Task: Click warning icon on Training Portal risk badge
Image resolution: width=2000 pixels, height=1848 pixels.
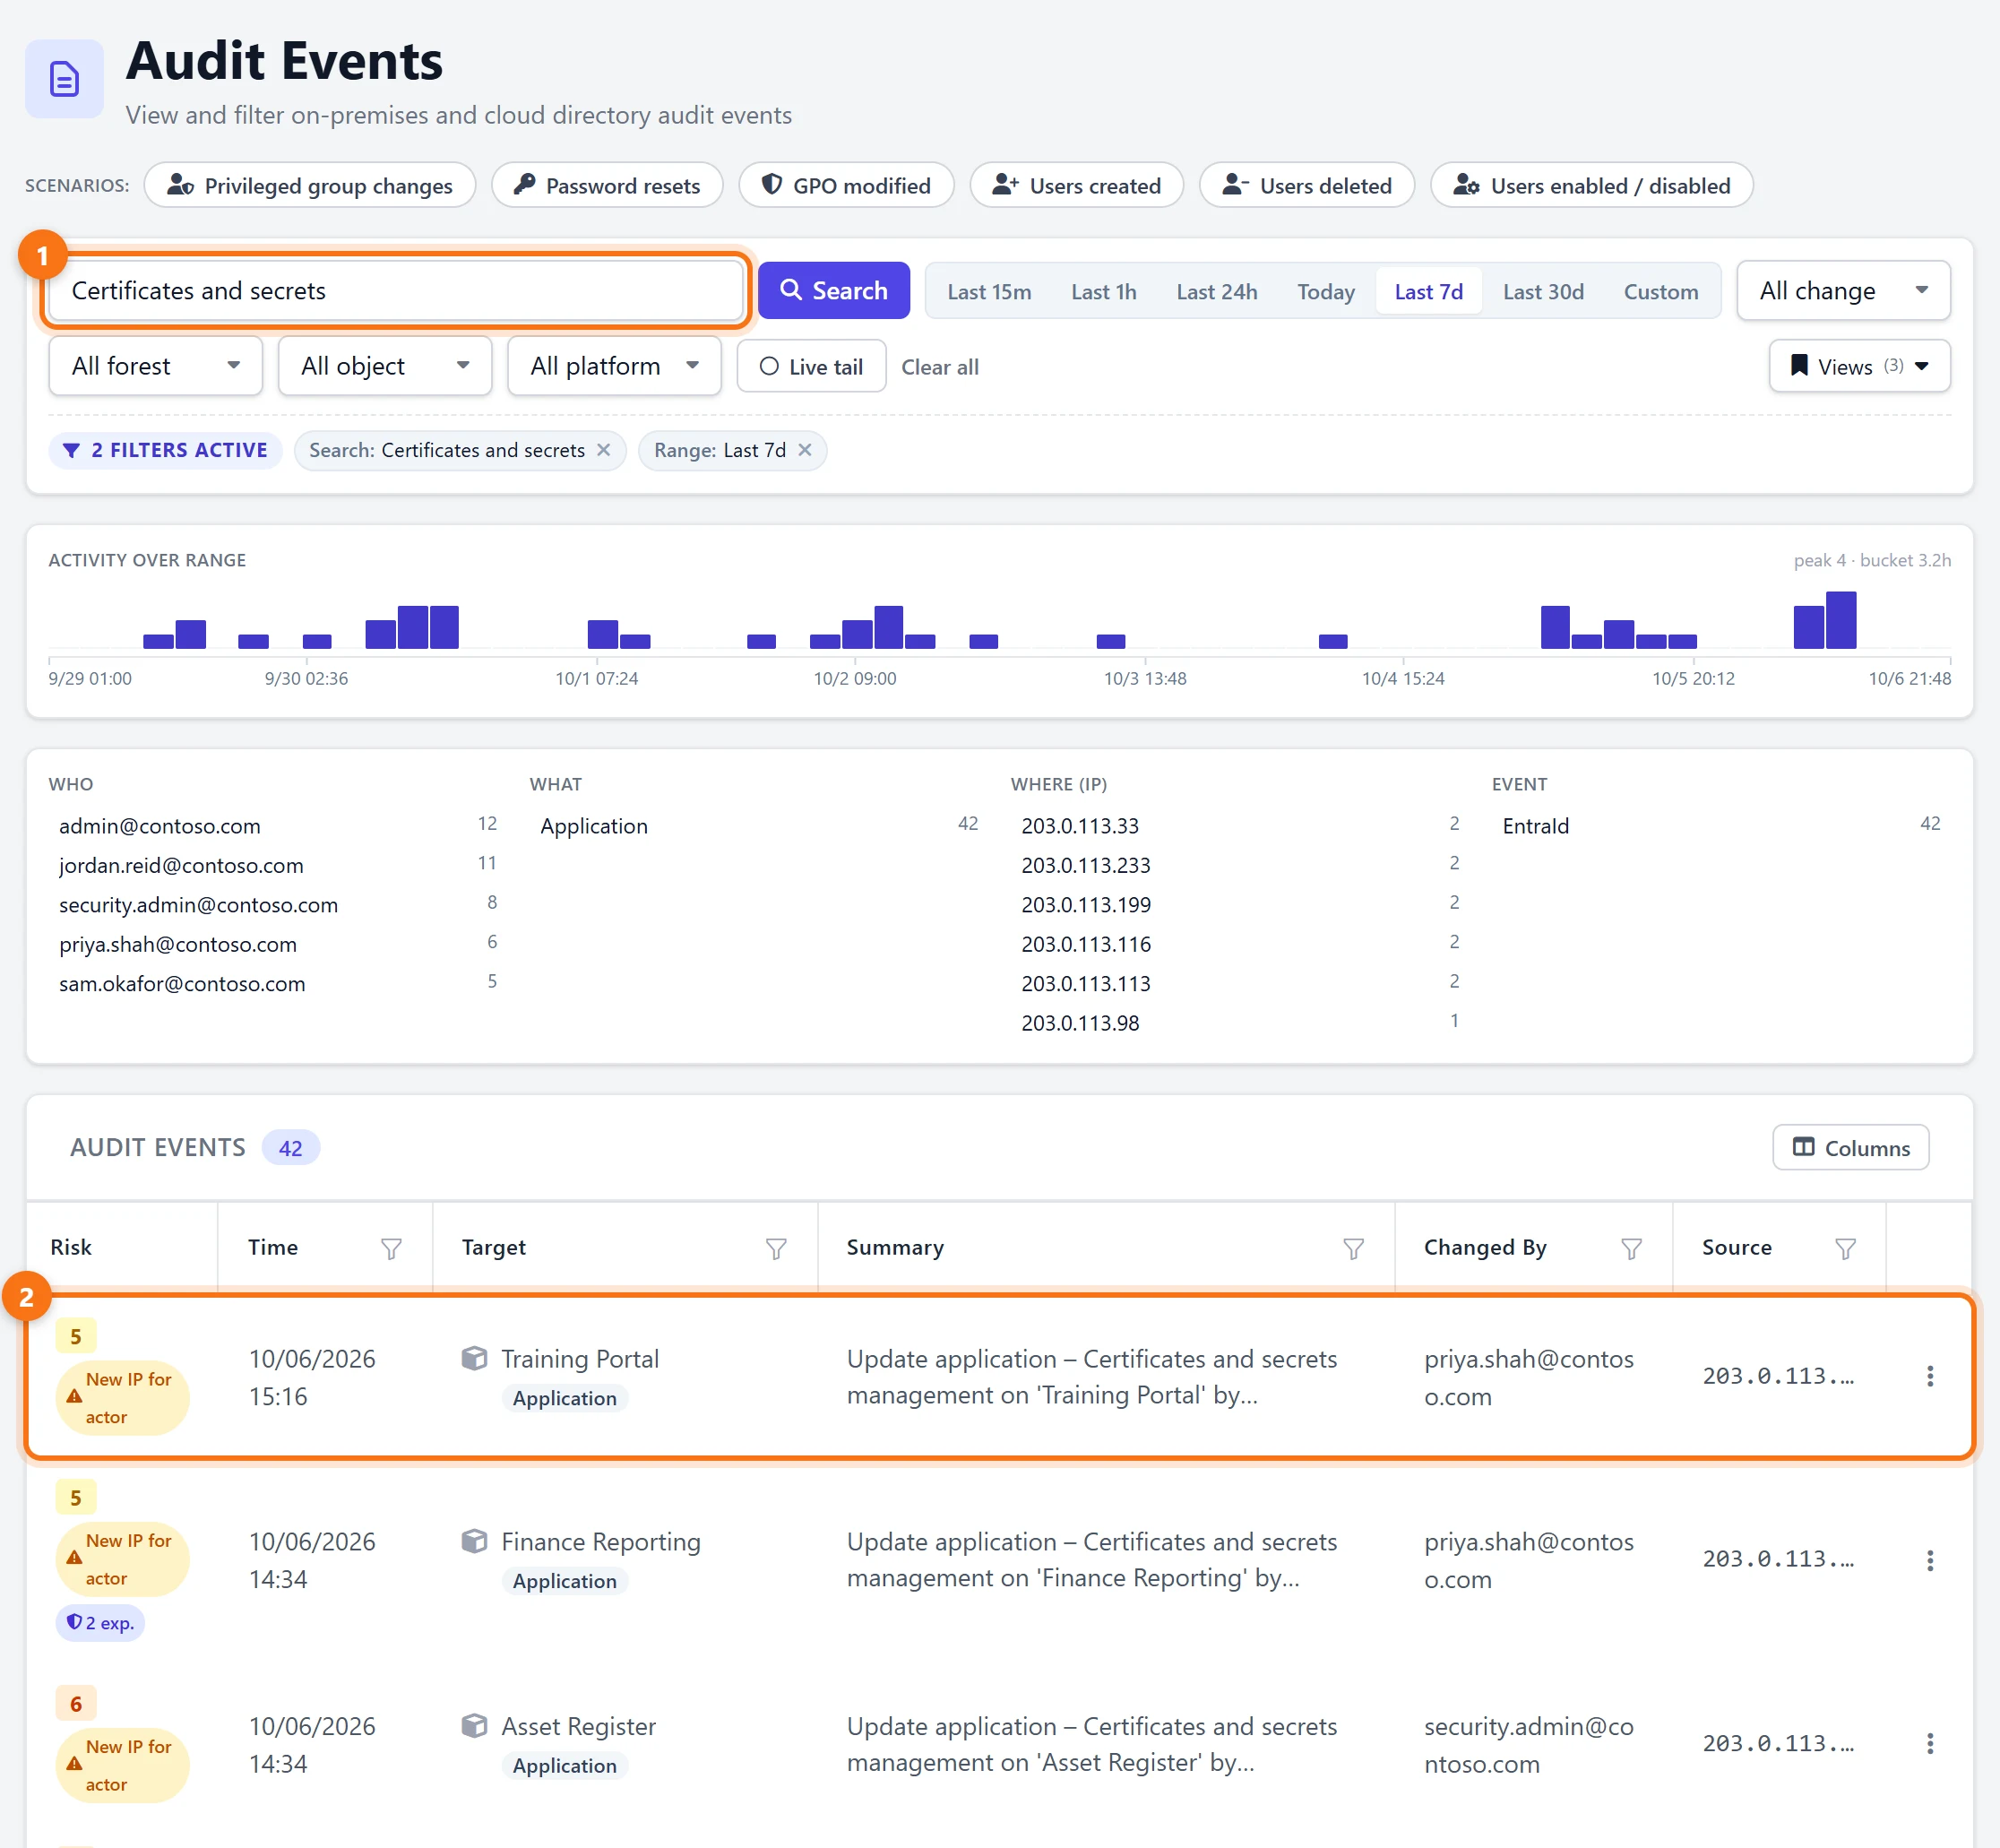Action: 74,1397
